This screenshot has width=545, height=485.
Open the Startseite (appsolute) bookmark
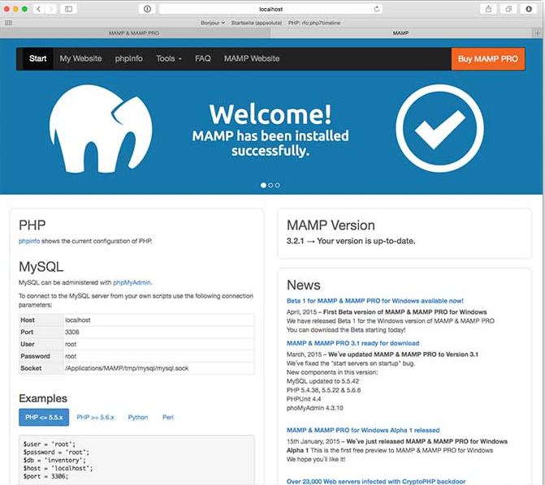click(x=257, y=23)
